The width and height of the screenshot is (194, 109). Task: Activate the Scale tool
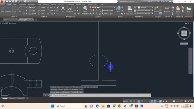coord(41,14)
